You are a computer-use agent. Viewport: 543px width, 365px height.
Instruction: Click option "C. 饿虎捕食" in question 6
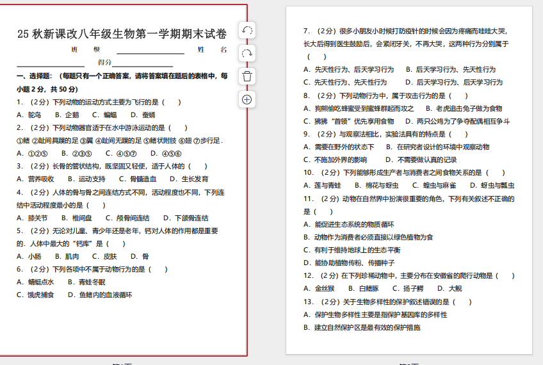[35, 295]
